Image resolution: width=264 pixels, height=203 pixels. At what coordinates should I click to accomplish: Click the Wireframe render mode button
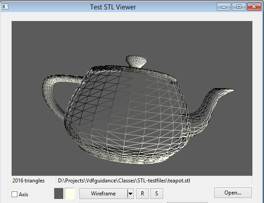[x=103, y=194]
